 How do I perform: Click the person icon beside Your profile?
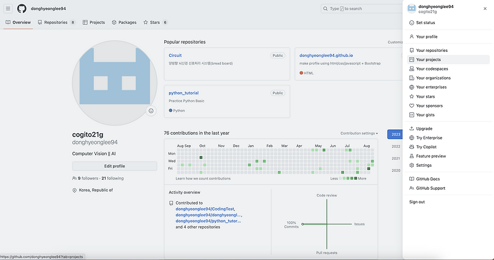tap(411, 36)
